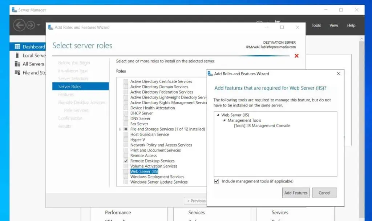Check Active Directory Rights Management Services

(126, 103)
